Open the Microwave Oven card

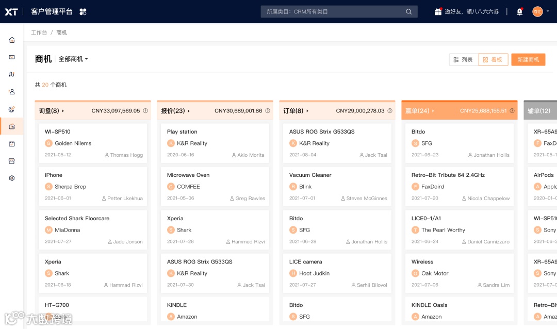coord(215,187)
